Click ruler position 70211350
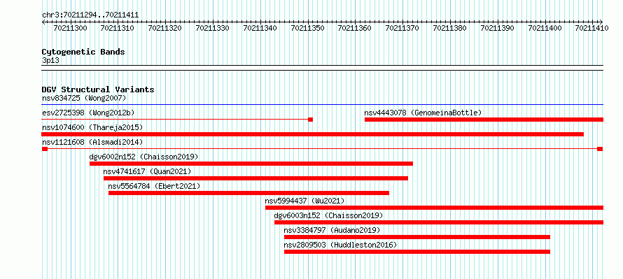Viewport: 623px width, 279px height. point(307,28)
